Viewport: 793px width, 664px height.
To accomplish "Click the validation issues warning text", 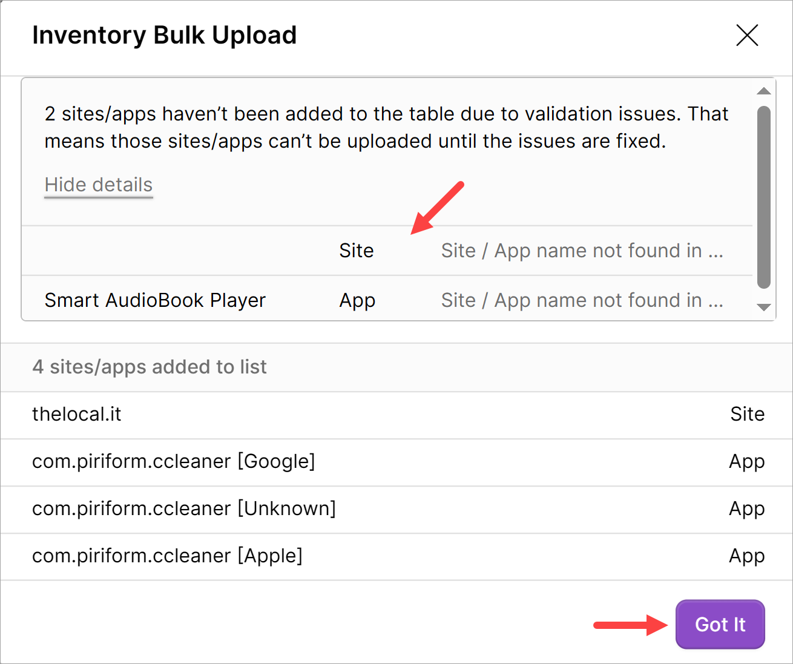I will click(386, 127).
